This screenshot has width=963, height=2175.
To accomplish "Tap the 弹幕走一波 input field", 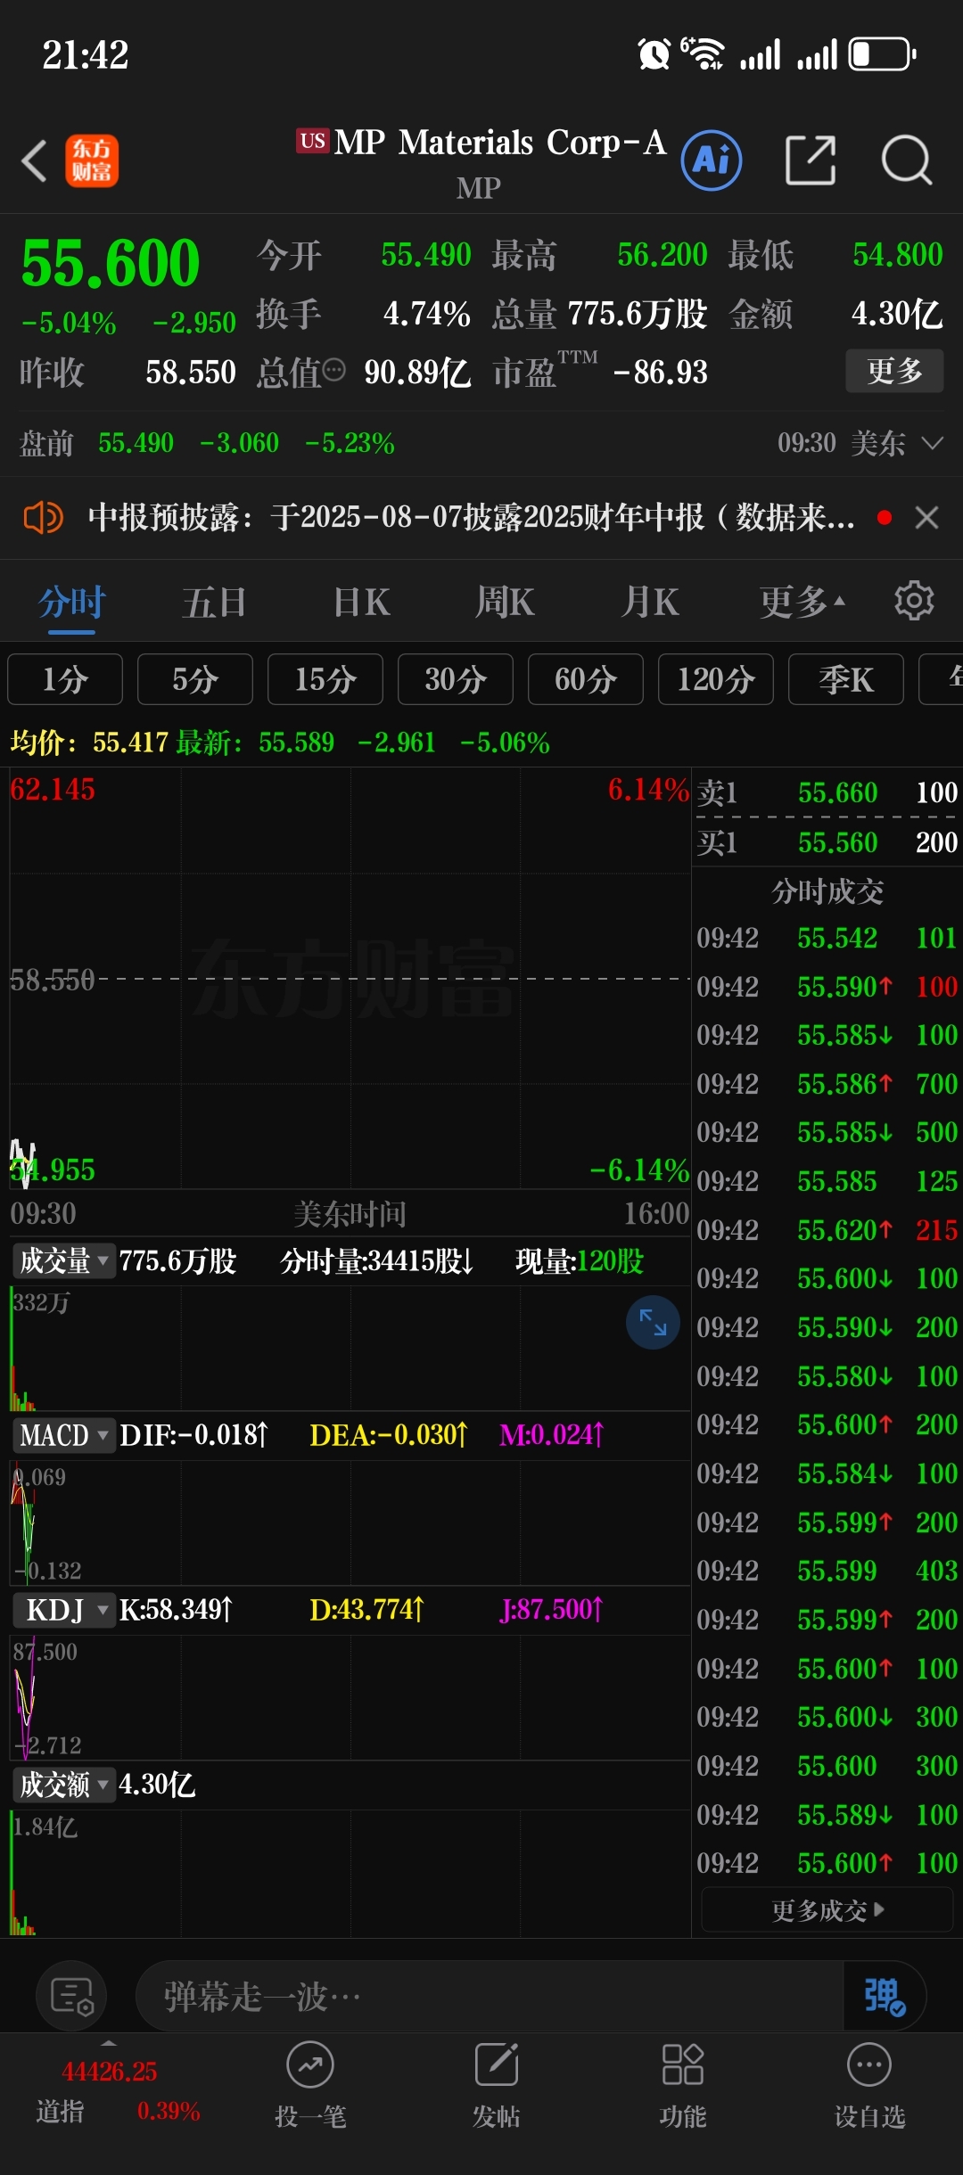I will (490, 1996).
